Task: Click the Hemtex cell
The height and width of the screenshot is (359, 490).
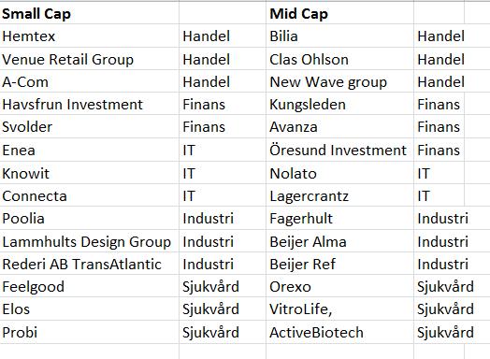Action: [x=90, y=36]
